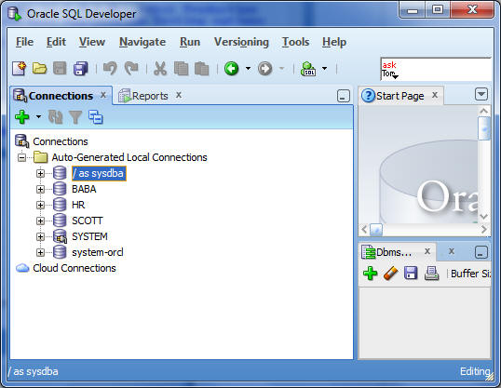501x388 pixels.
Task: Open dropdown arrow next to Forward icon
Action: pyautogui.click(x=282, y=68)
